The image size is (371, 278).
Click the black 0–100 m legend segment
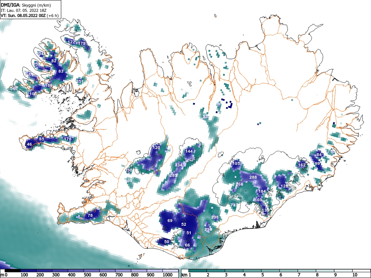pyautogui.click(x=13, y=271)
